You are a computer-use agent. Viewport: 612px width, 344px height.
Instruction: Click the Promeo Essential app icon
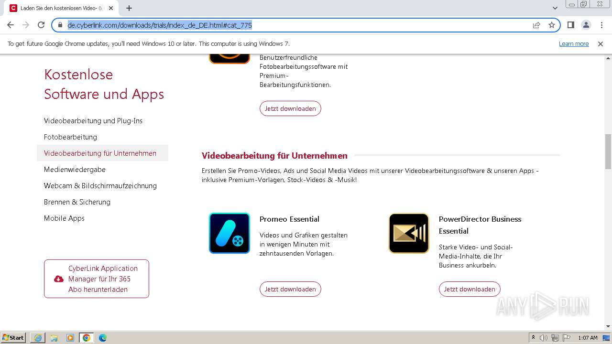click(x=229, y=233)
